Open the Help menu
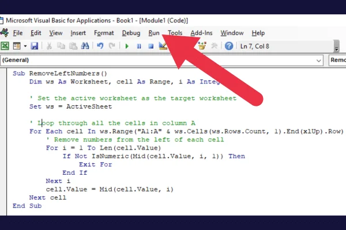 (x=258, y=33)
